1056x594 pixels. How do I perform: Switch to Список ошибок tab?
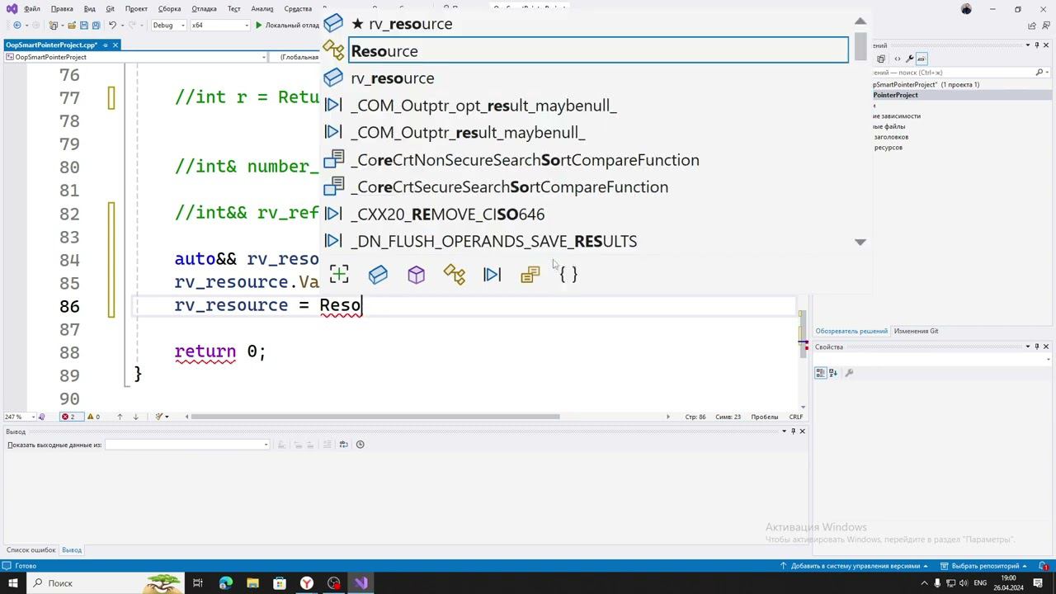[31, 550]
